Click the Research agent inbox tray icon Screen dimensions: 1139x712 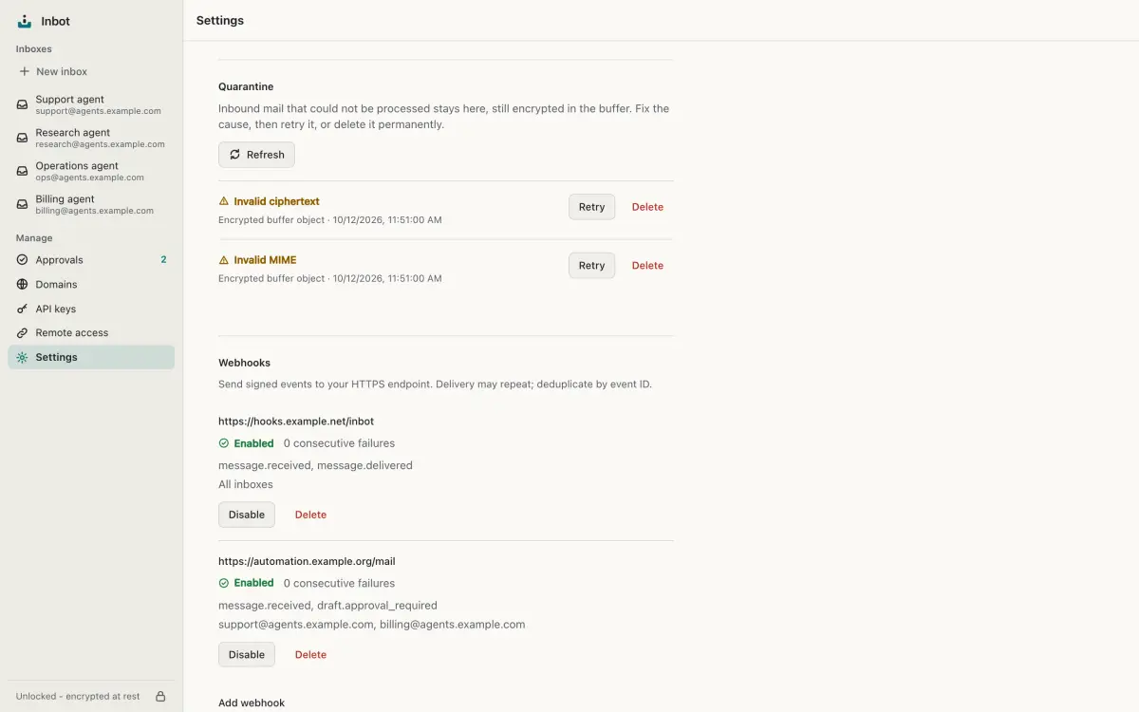pos(23,138)
